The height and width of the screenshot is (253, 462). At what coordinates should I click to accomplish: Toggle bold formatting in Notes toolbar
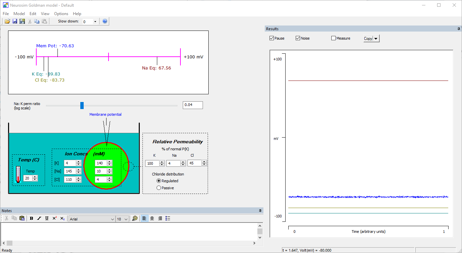31,218
